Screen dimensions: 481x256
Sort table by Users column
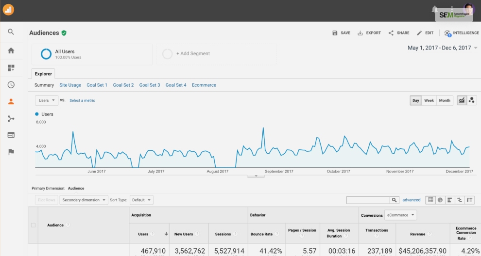point(149,234)
